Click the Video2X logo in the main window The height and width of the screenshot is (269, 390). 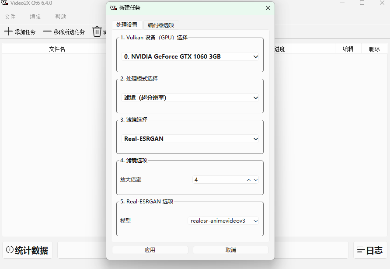(4, 3)
